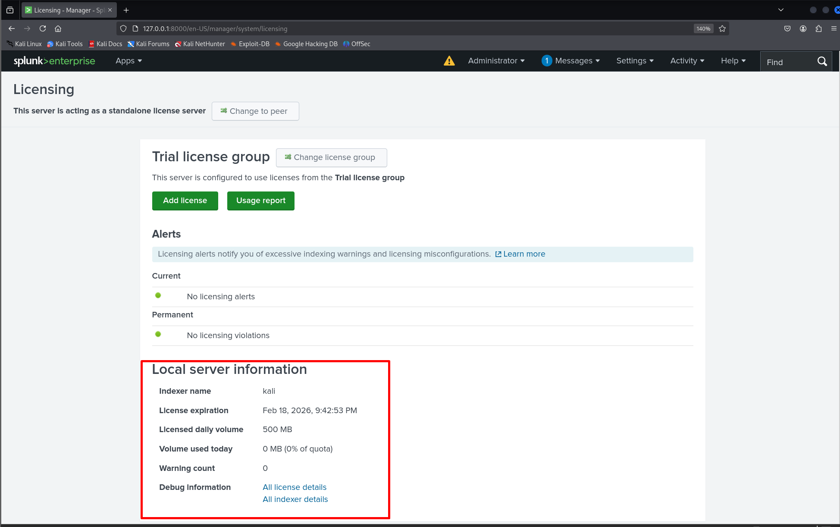This screenshot has height=527, width=840.
Task: Click the shield tracking protection icon
Action: (x=123, y=28)
